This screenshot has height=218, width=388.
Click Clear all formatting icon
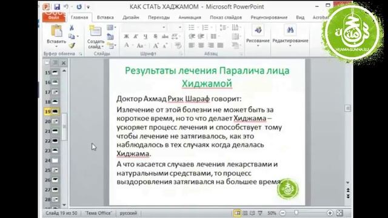coord(178,45)
